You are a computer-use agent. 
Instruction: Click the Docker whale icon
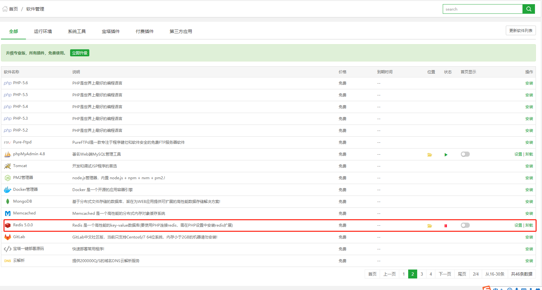pyautogui.click(x=8, y=190)
